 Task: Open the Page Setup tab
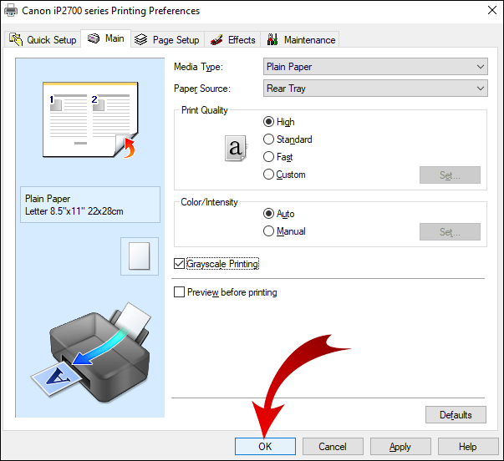coord(167,39)
